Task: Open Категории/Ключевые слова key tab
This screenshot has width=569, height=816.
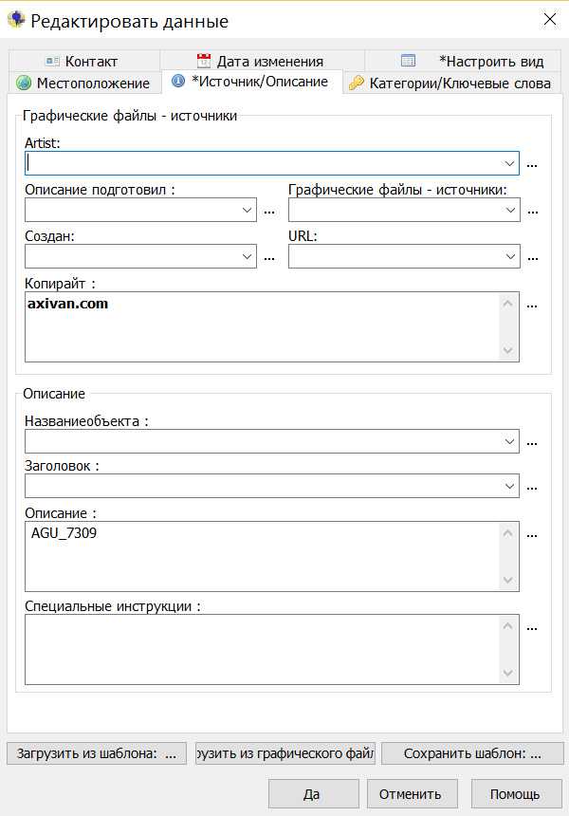Action: coord(451,83)
